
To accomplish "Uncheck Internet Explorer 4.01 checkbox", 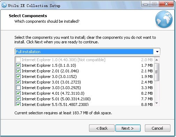I will tap(18, 93).
